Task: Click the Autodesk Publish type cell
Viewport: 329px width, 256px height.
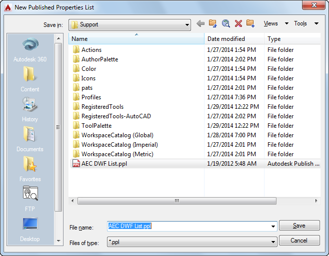Action: click(x=293, y=163)
